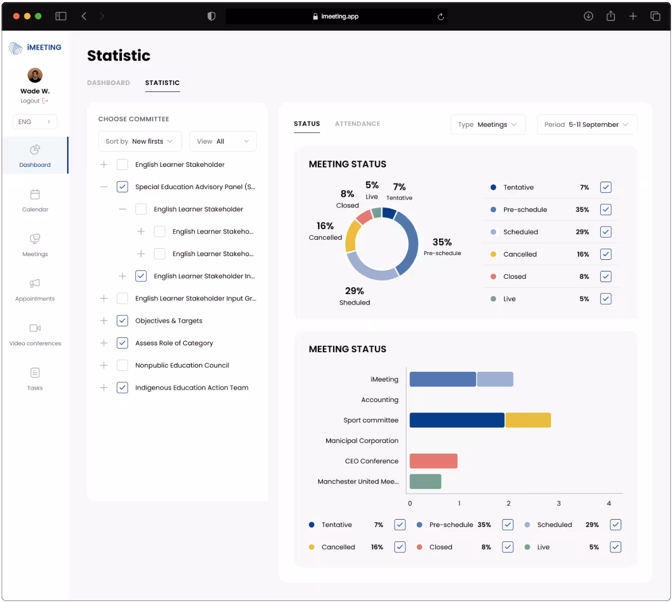The width and height of the screenshot is (672, 602).
Task: Open the Tasks sidebar icon
Action: (35, 373)
